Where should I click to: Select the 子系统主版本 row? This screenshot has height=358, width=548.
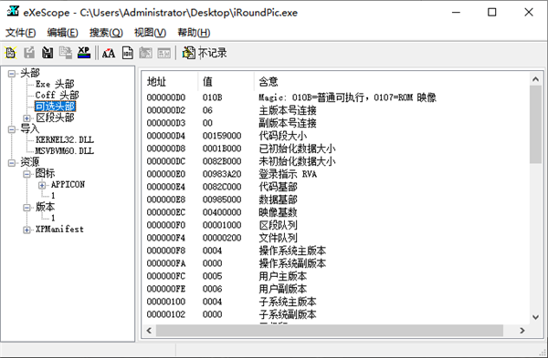point(335,302)
